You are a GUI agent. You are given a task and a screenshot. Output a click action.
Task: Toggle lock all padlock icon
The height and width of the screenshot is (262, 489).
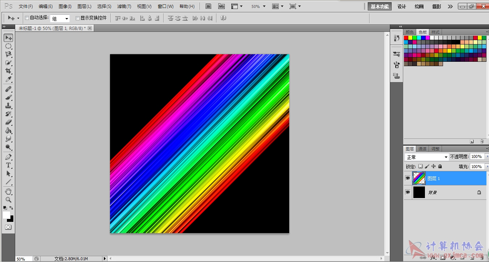pos(440,167)
